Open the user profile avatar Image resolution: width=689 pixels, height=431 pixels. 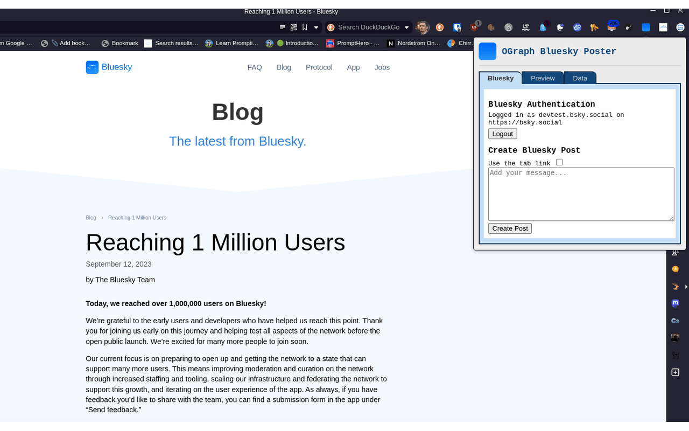423,27
